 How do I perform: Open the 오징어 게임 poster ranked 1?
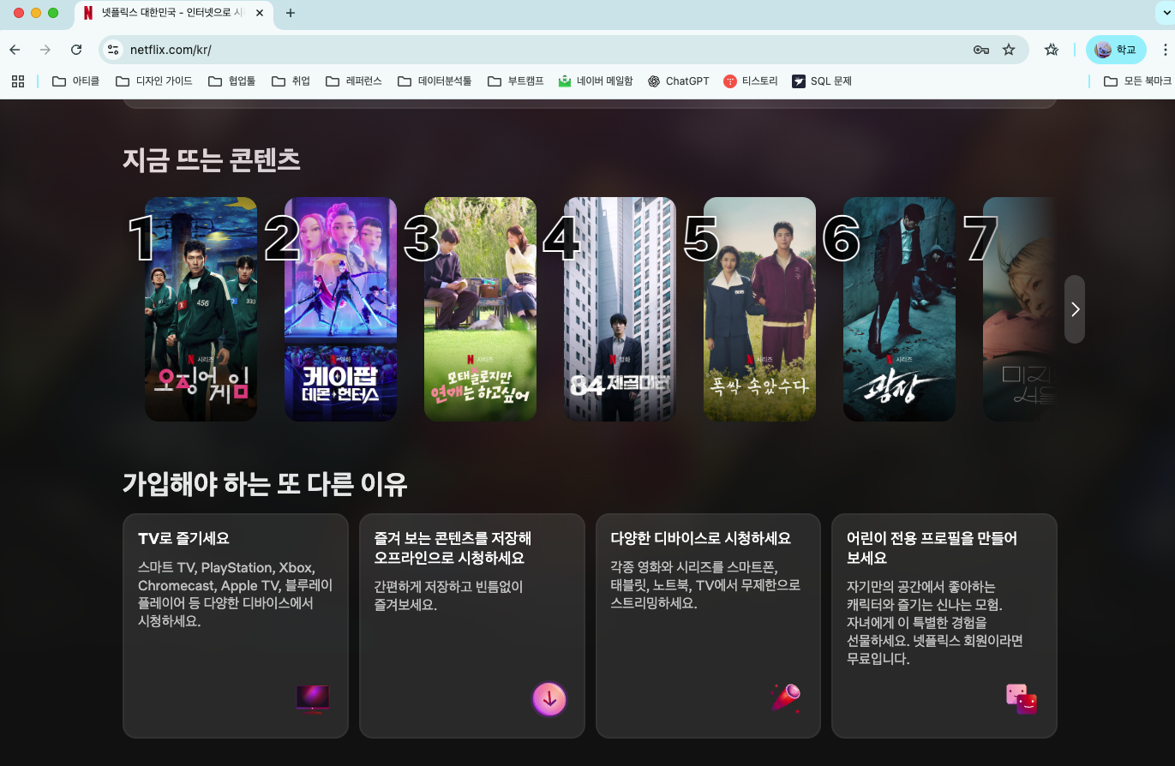click(201, 309)
